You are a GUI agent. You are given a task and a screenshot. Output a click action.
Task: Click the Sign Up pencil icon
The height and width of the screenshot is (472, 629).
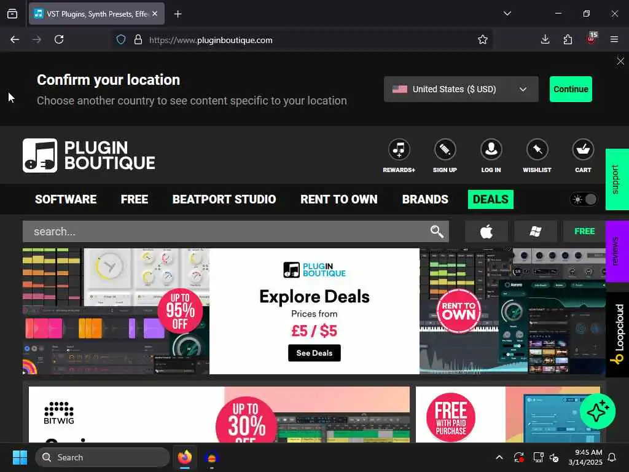[x=445, y=150]
